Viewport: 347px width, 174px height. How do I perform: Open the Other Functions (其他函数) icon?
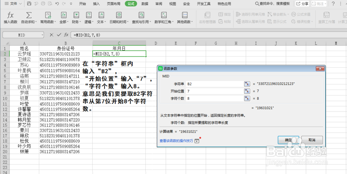(x=185, y=15)
